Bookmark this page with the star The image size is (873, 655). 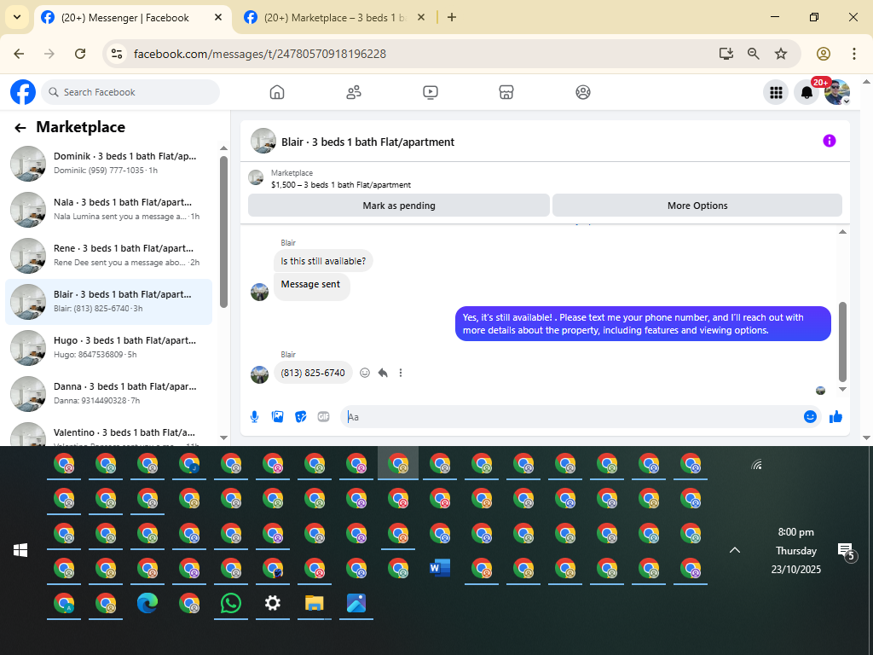point(781,54)
